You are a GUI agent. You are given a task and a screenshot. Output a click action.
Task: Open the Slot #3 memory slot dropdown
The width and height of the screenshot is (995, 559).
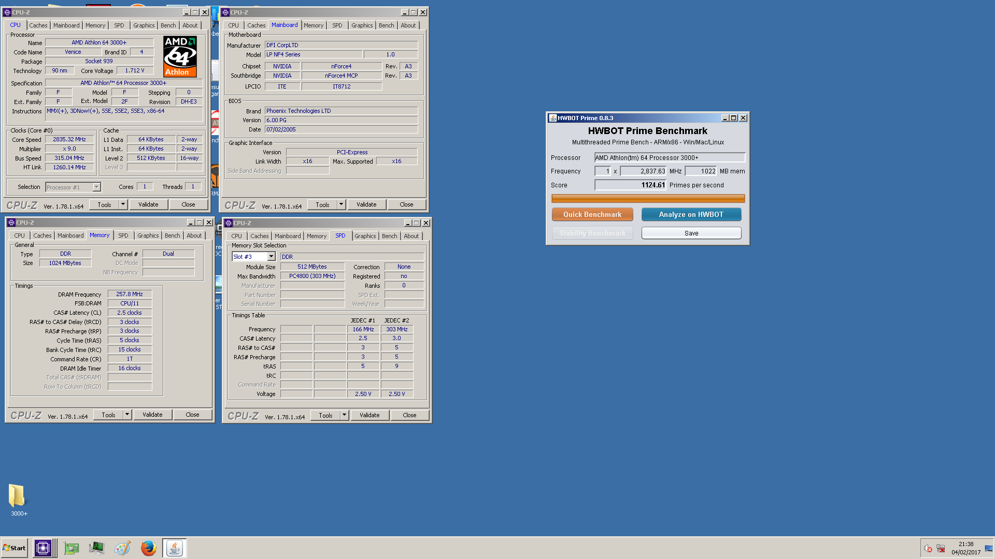point(271,257)
